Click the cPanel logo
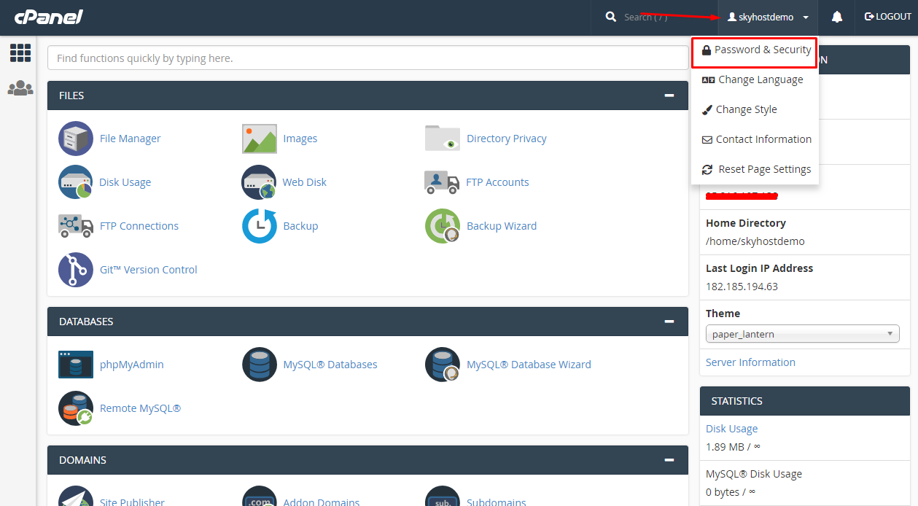The width and height of the screenshot is (918, 506). tap(49, 17)
